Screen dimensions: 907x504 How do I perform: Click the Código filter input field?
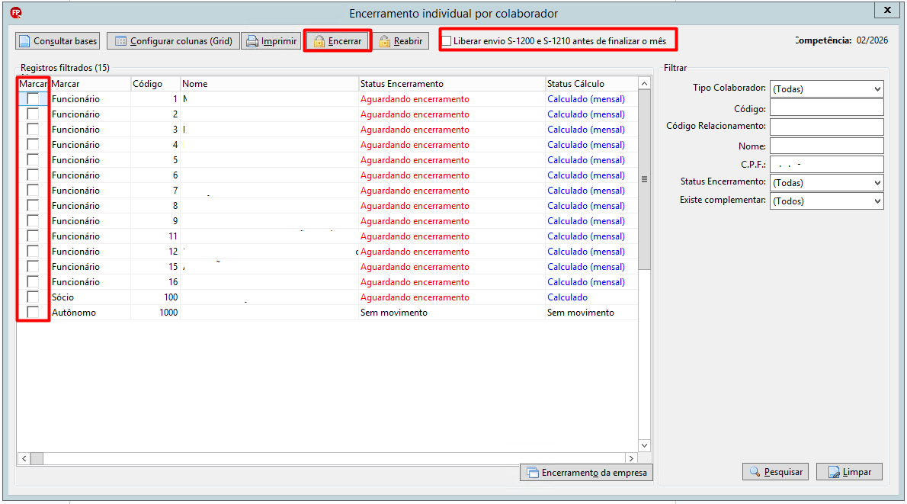tap(827, 108)
